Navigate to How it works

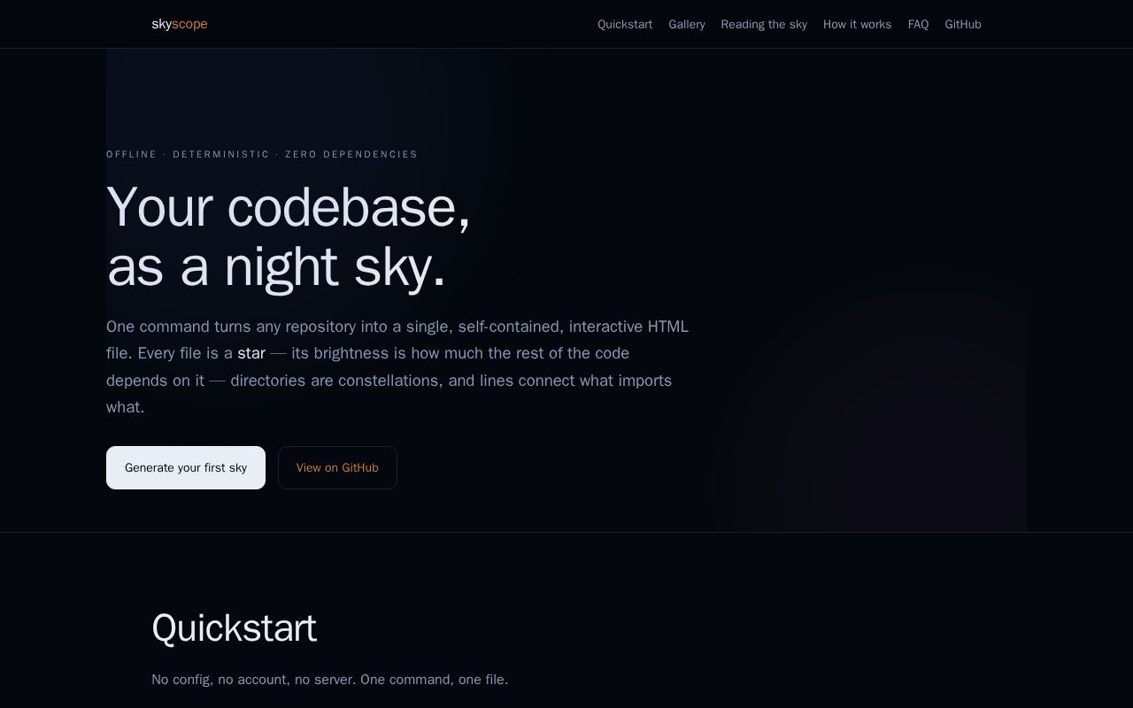857,24
